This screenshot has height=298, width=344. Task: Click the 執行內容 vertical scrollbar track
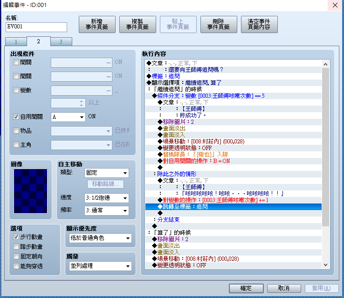(x=325, y=244)
